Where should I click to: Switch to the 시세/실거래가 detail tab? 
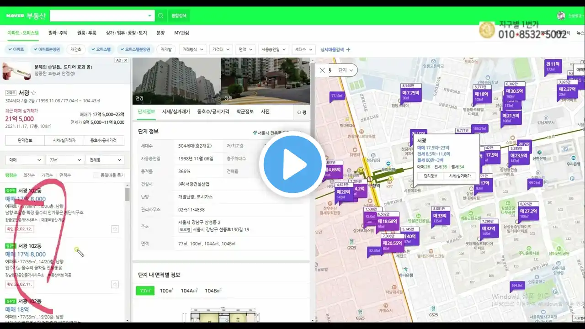pos(176,111)
